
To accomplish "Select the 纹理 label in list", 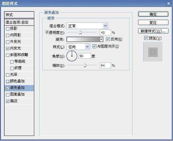I will (18, 68).
